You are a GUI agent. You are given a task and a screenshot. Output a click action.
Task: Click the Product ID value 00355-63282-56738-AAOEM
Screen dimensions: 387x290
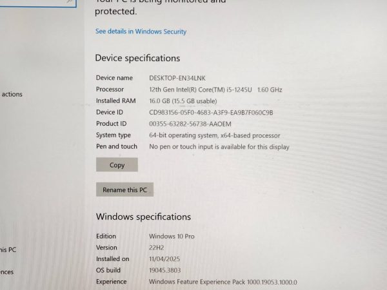(190, 124)
